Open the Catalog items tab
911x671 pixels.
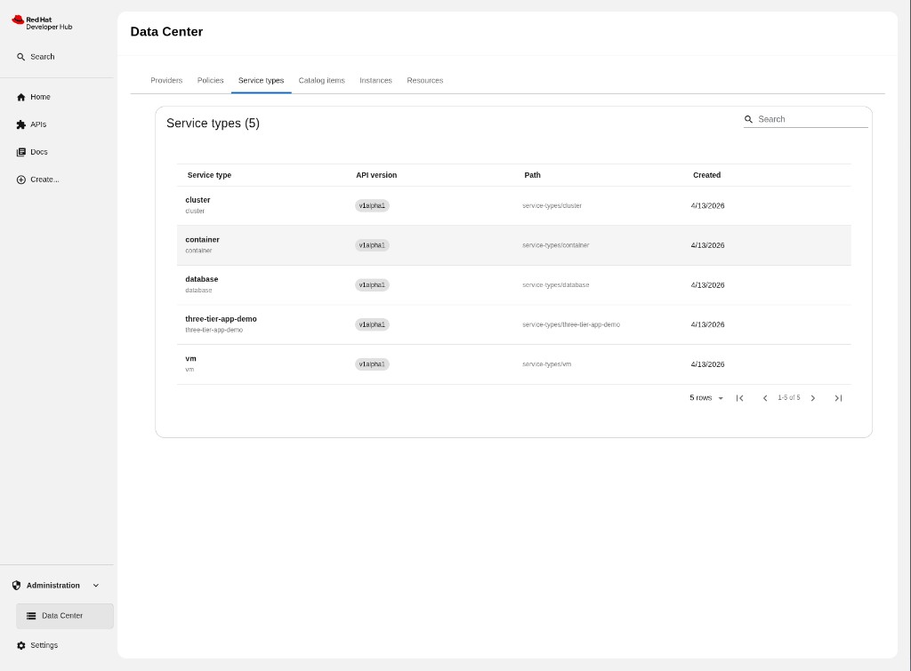[x=321, y=80]
